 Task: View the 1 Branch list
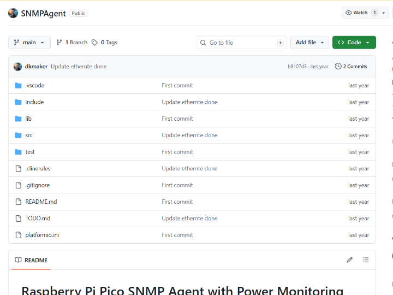click(x=72, y=43)
